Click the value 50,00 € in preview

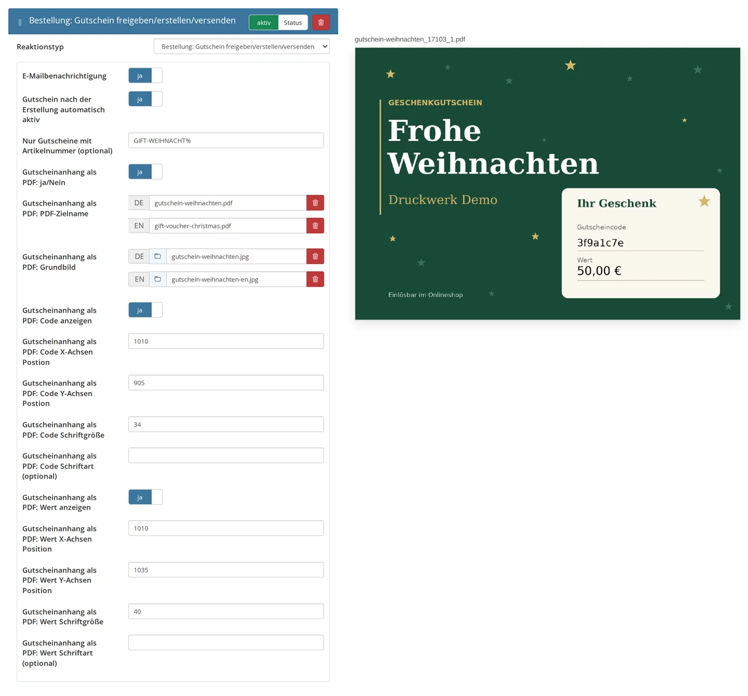[599, 271]
